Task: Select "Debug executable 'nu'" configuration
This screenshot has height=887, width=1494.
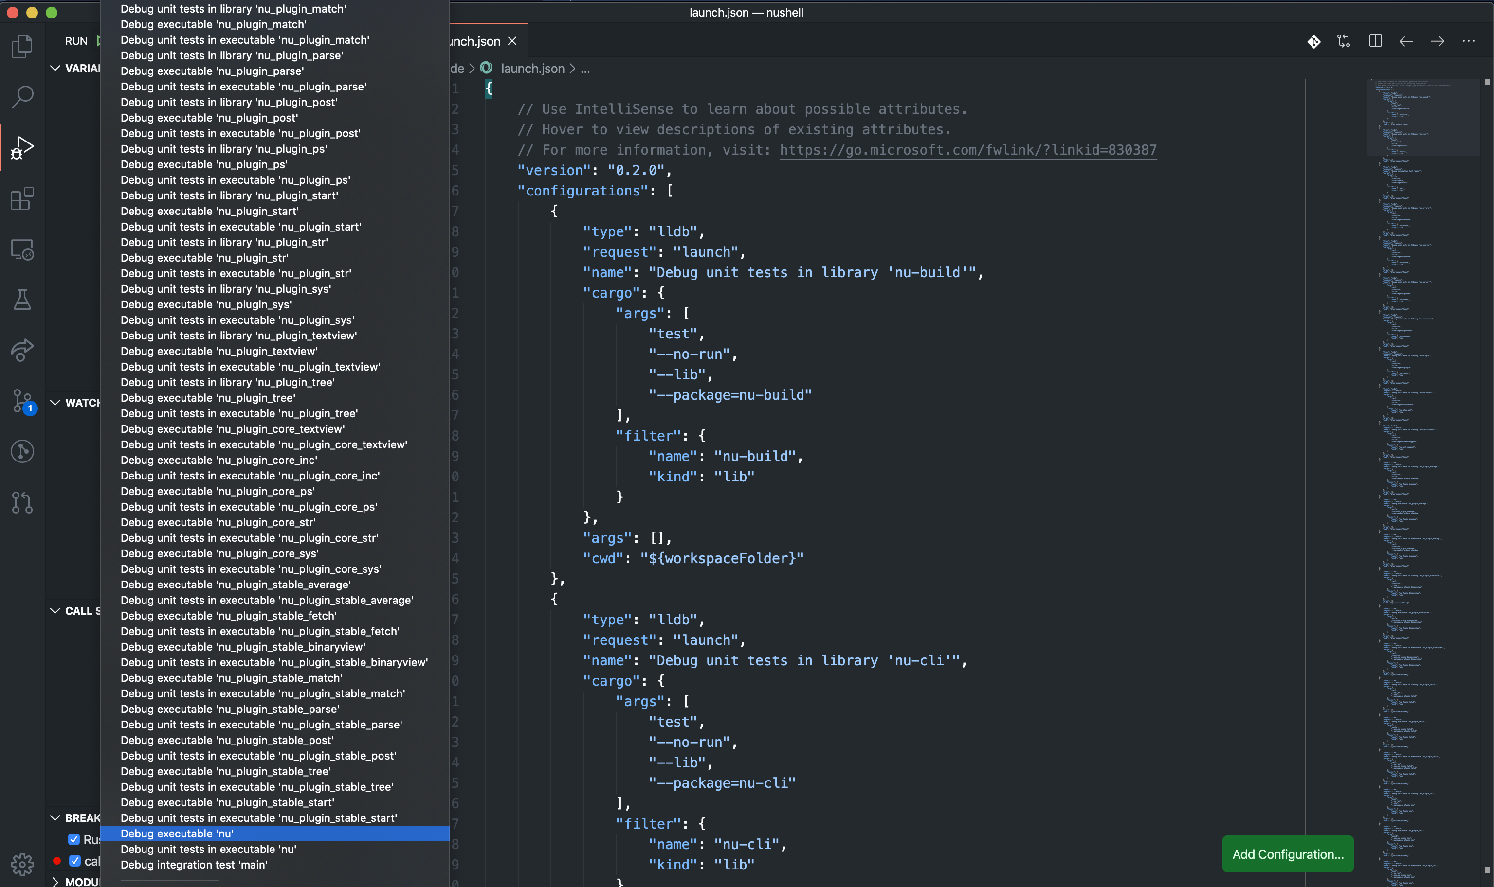Action: tap(274, 833)
